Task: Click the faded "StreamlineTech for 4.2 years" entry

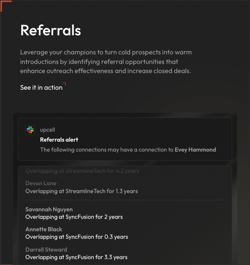Action: coord(82,171)
